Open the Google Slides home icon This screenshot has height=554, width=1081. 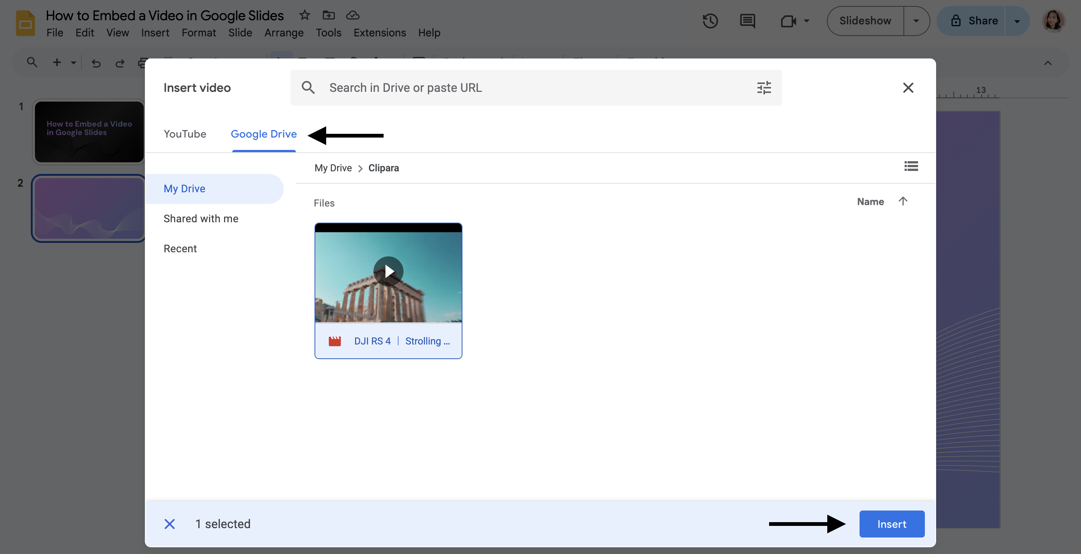[25, 23]
